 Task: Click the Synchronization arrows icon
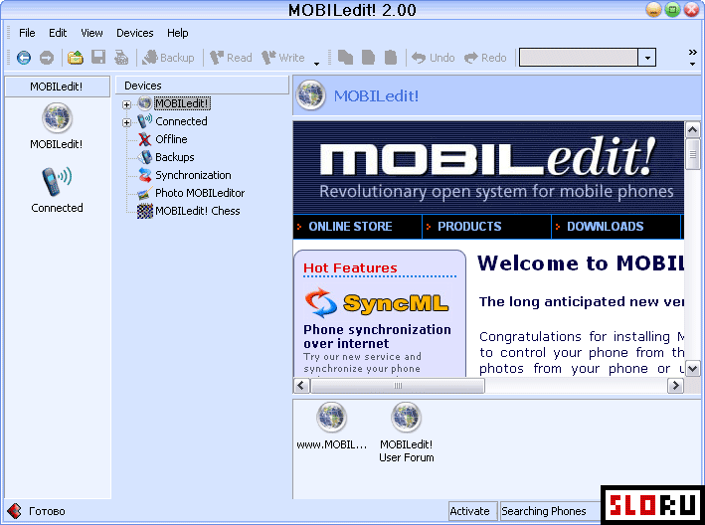click(x=145, y=175)
